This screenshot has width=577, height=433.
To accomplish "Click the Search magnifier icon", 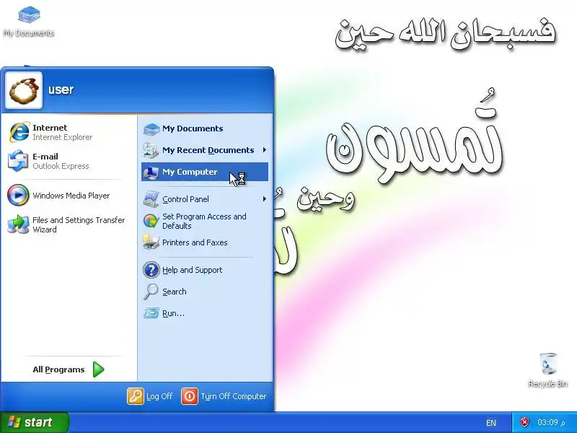I will pyautogui.click(x=151, y=292).
